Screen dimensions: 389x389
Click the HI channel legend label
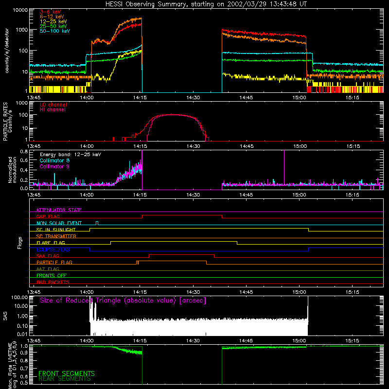(53, 110)
